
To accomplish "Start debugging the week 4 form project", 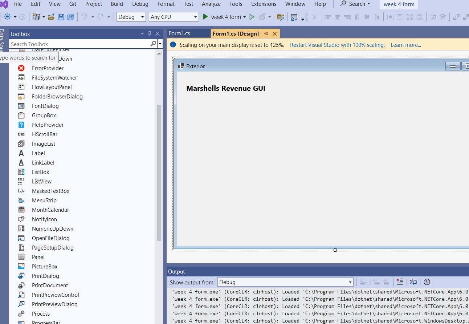I will [205, 17].
